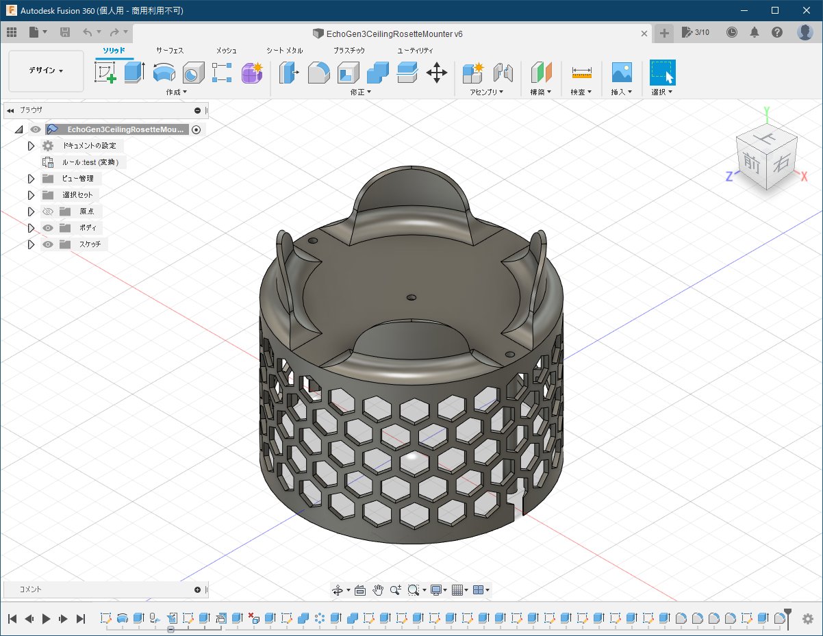This screenshot has height=636, width=823.
Task: Close the EchoGen3CeilingRosetteMounter v6 tab
Action: tap(644, 33)
